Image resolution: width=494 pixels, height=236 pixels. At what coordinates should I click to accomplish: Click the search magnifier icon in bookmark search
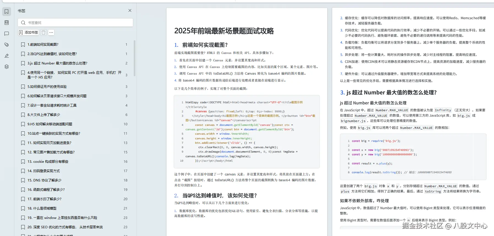(x=23, y=23)
